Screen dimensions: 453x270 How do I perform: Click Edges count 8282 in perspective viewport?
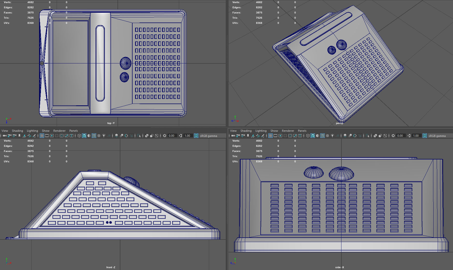259,8
